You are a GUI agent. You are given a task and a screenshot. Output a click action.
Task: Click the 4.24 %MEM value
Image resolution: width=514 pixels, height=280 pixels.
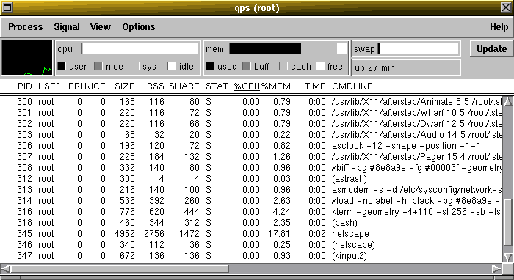click(x=281, y=212)
